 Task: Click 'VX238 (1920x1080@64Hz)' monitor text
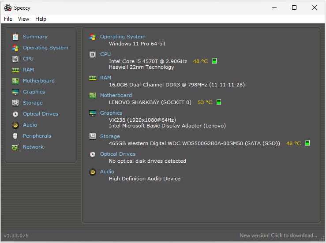pyautogui.click(x=142, y=120)
